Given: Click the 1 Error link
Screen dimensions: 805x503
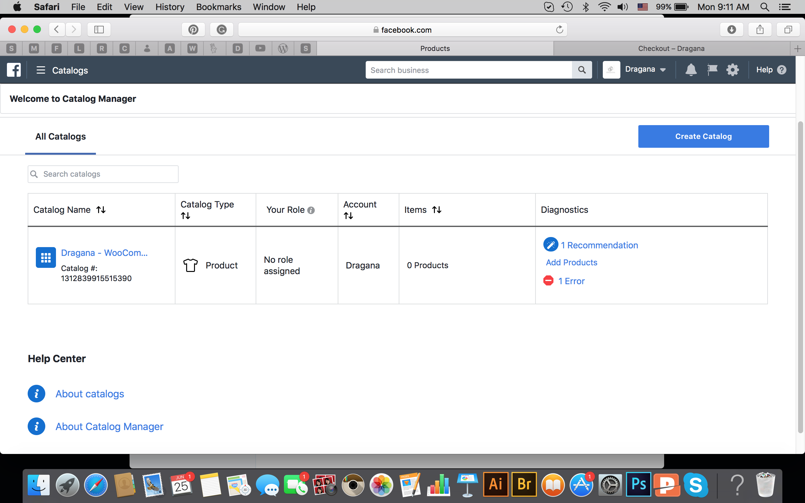Looking at the screenshot, I should click(571, 281).
